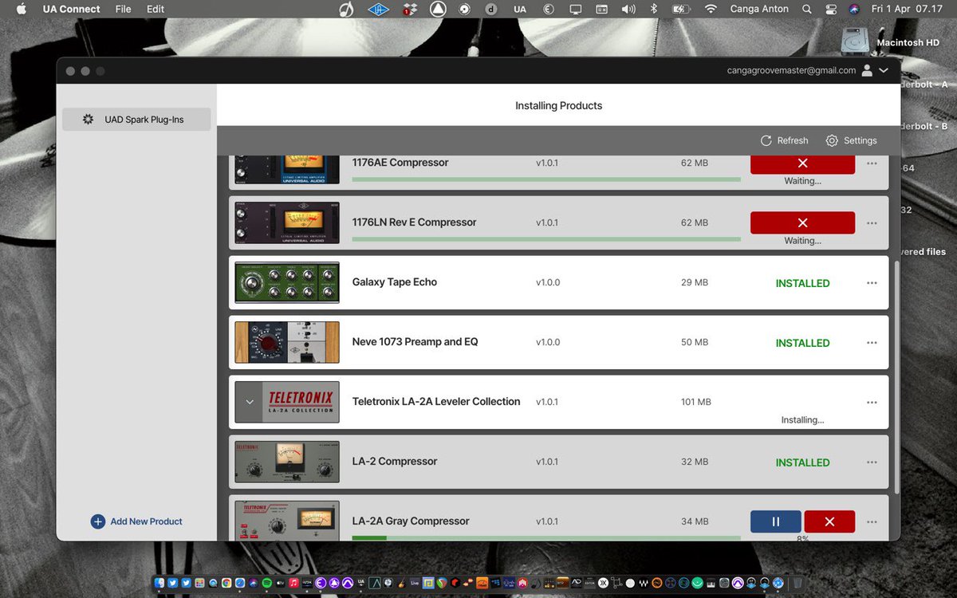Click the 1176AE Compressor progress bar
The height and width of the screenshot is (598, 957).
(546, 179)
